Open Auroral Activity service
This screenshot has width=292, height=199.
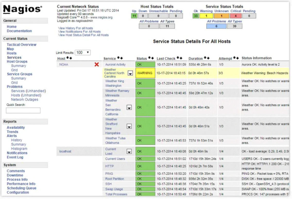coord(115,64)
